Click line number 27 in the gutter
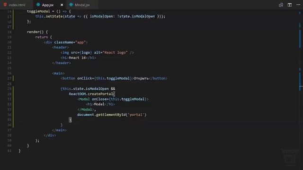 [x=9, y=78]
